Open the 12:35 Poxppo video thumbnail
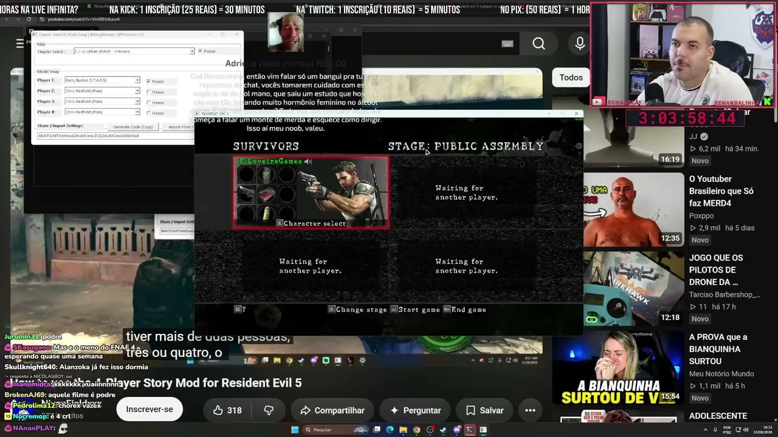The image size is (778, 437). pos(634,209)
